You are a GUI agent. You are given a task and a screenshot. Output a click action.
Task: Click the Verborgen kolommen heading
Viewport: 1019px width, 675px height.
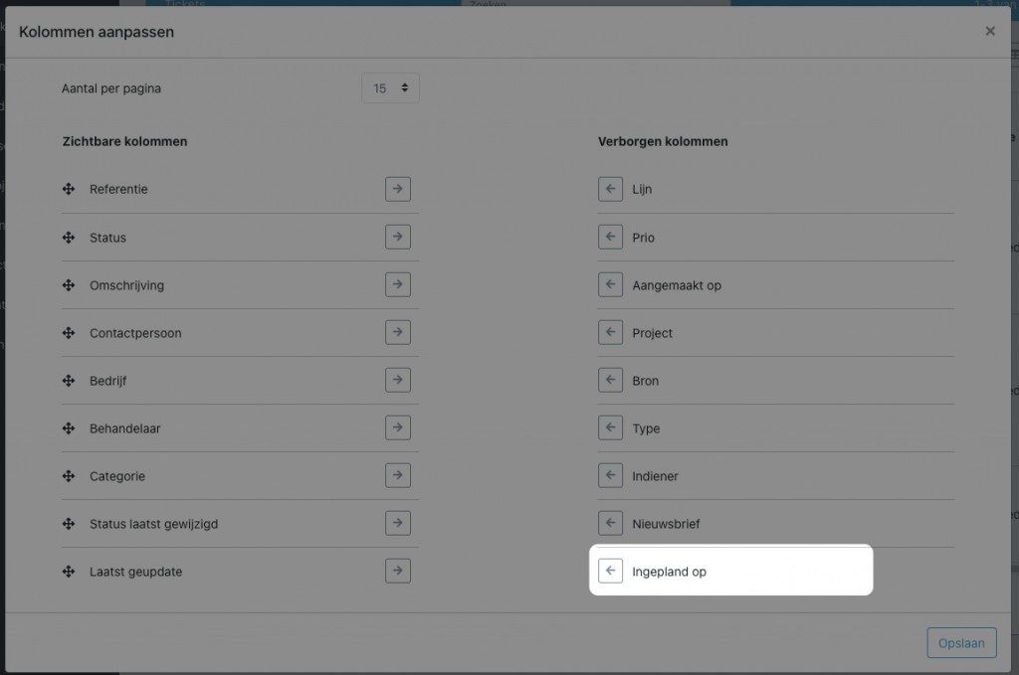[x=663, y=141]
